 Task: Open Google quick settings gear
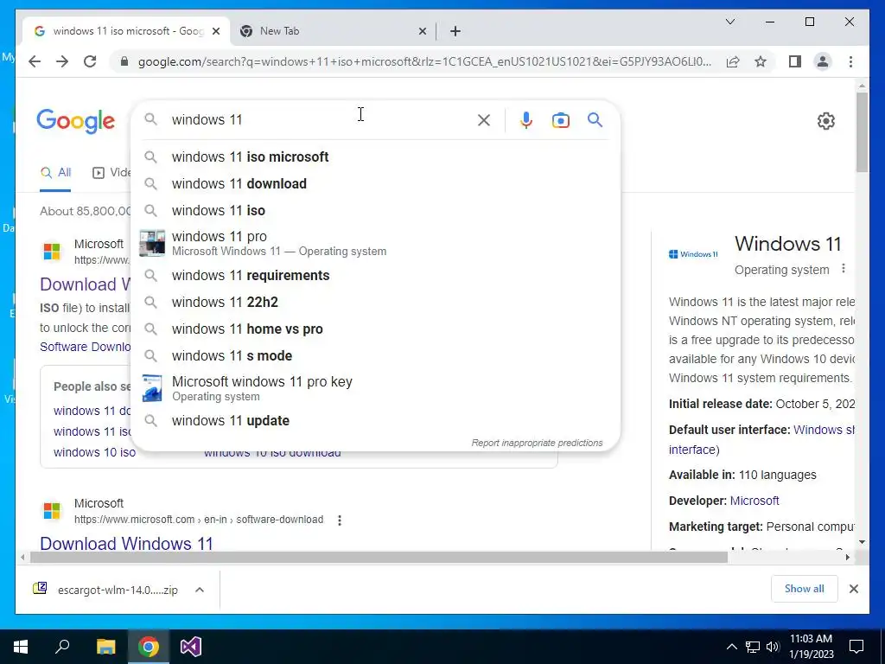[825, 121]
